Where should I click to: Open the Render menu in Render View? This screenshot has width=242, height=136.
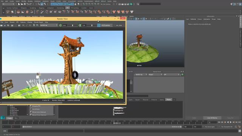(12, 22)
